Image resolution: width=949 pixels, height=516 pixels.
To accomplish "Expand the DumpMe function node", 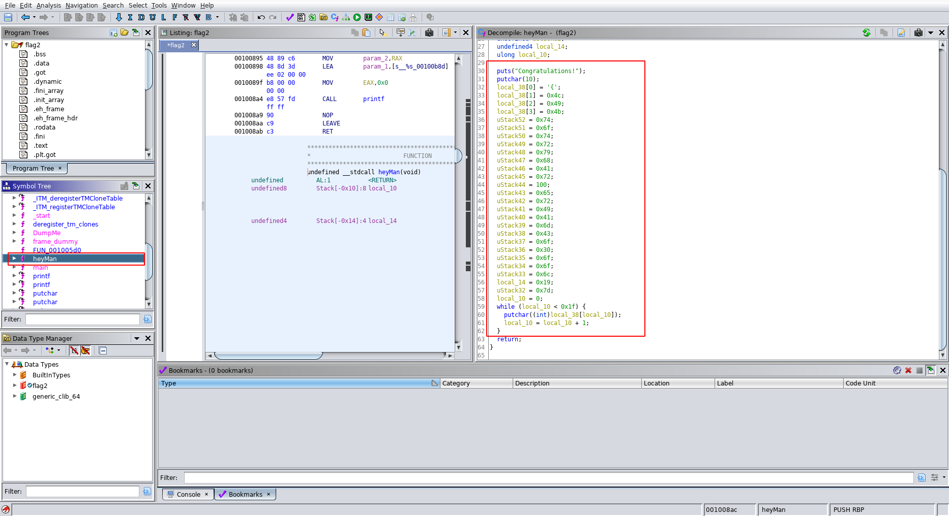I will 14,233.
